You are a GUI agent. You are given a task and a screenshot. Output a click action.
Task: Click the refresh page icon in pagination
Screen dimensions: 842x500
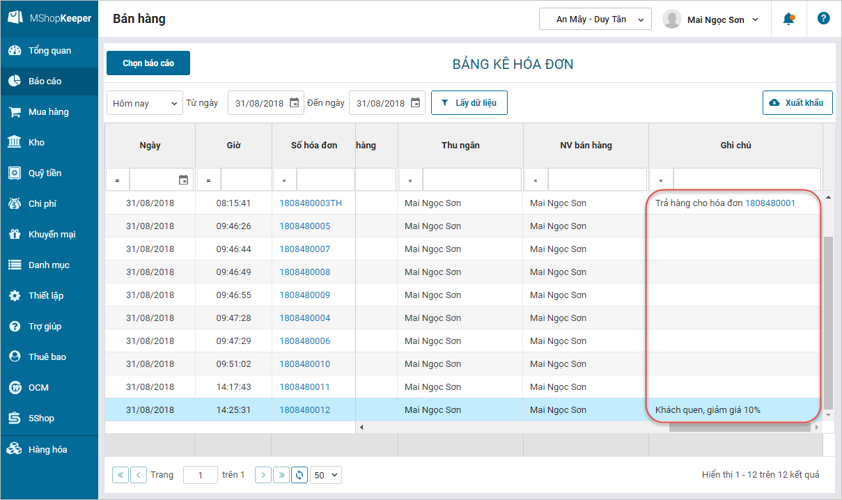pos(299,475)
